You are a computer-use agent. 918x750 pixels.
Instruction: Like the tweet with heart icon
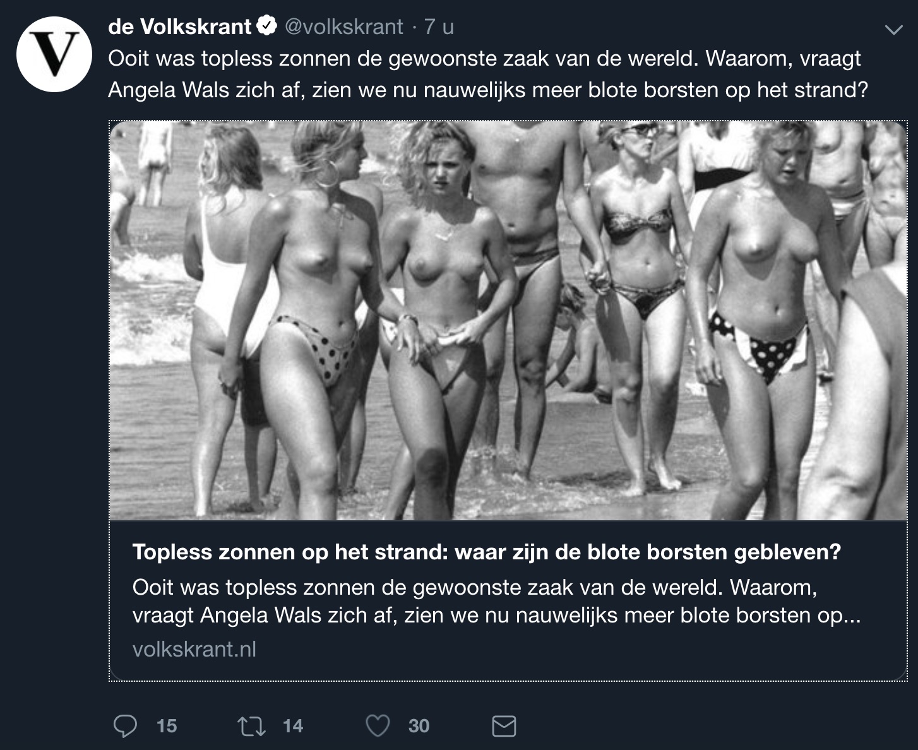(378, 725)
